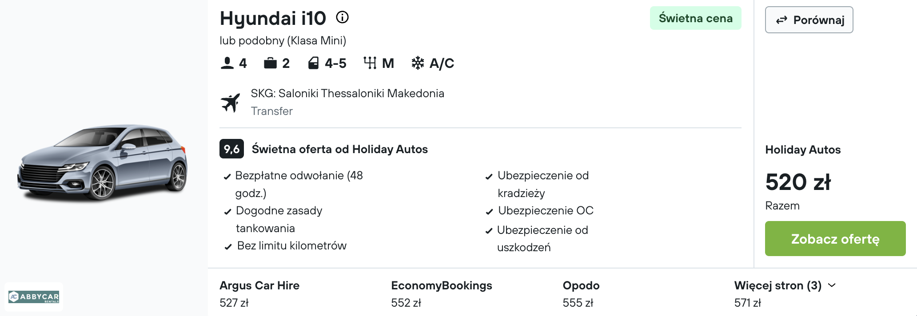The height and width of the screenshot is (316, 917).
Task: Open the Zobacz ofertę green button
Action: tap(835, 239)
